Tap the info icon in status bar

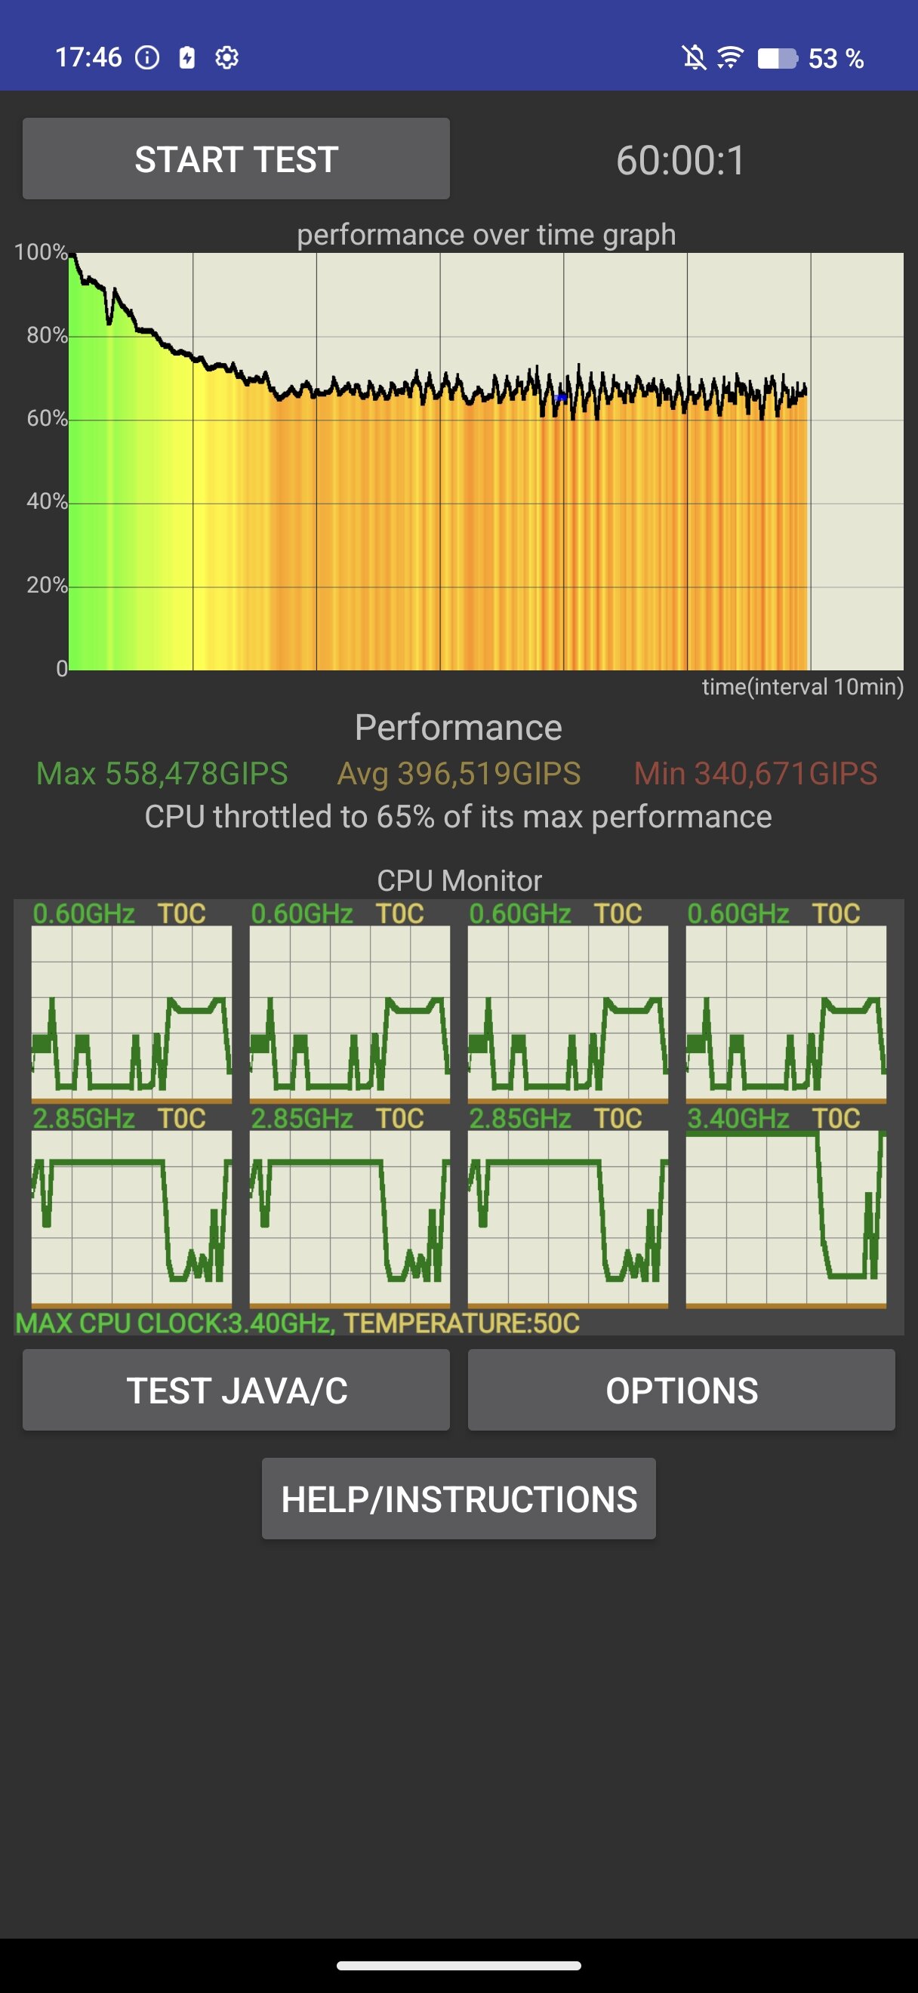pos(147,57)
